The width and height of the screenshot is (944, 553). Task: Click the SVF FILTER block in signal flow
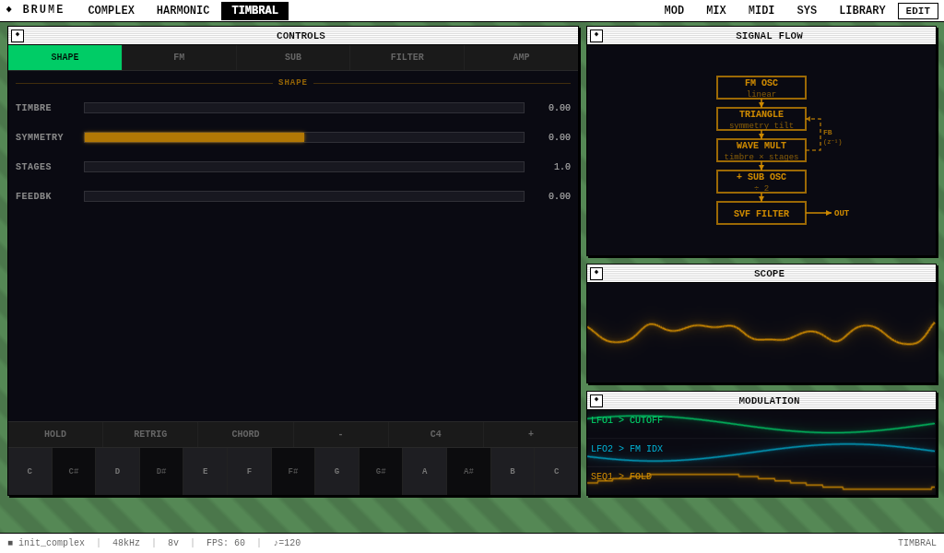coord(761,213)
